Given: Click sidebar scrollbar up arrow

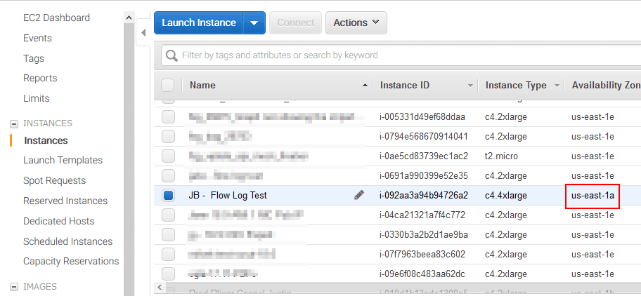Looking at the screenshot, I should (129, 18).
